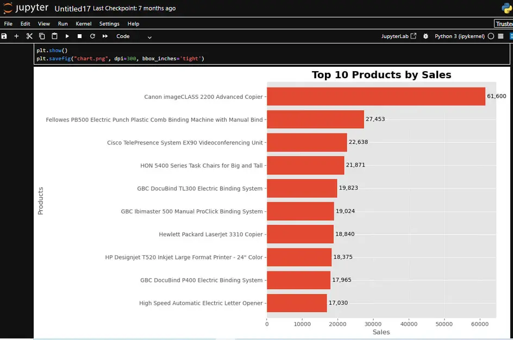Paste cell from clipboard
513x340 pixels.
54,36
